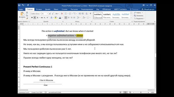Click the Cut scissors icon
174x97 pixels.
click(x=27, y=13)
